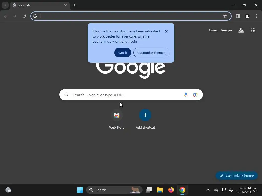
Task: Open Task View on the taskbar
Action: coord(149,190)
